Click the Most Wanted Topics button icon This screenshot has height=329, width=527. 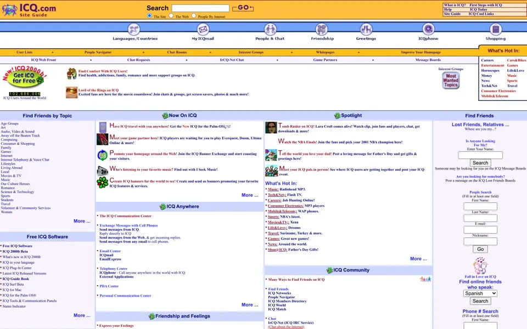pos(451,80)
